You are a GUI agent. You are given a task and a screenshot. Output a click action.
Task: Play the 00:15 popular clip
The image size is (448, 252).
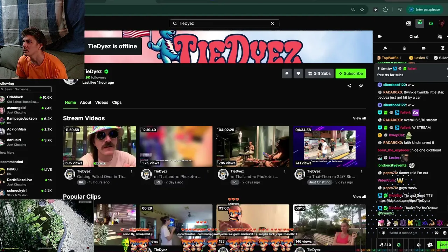(329, 225)
